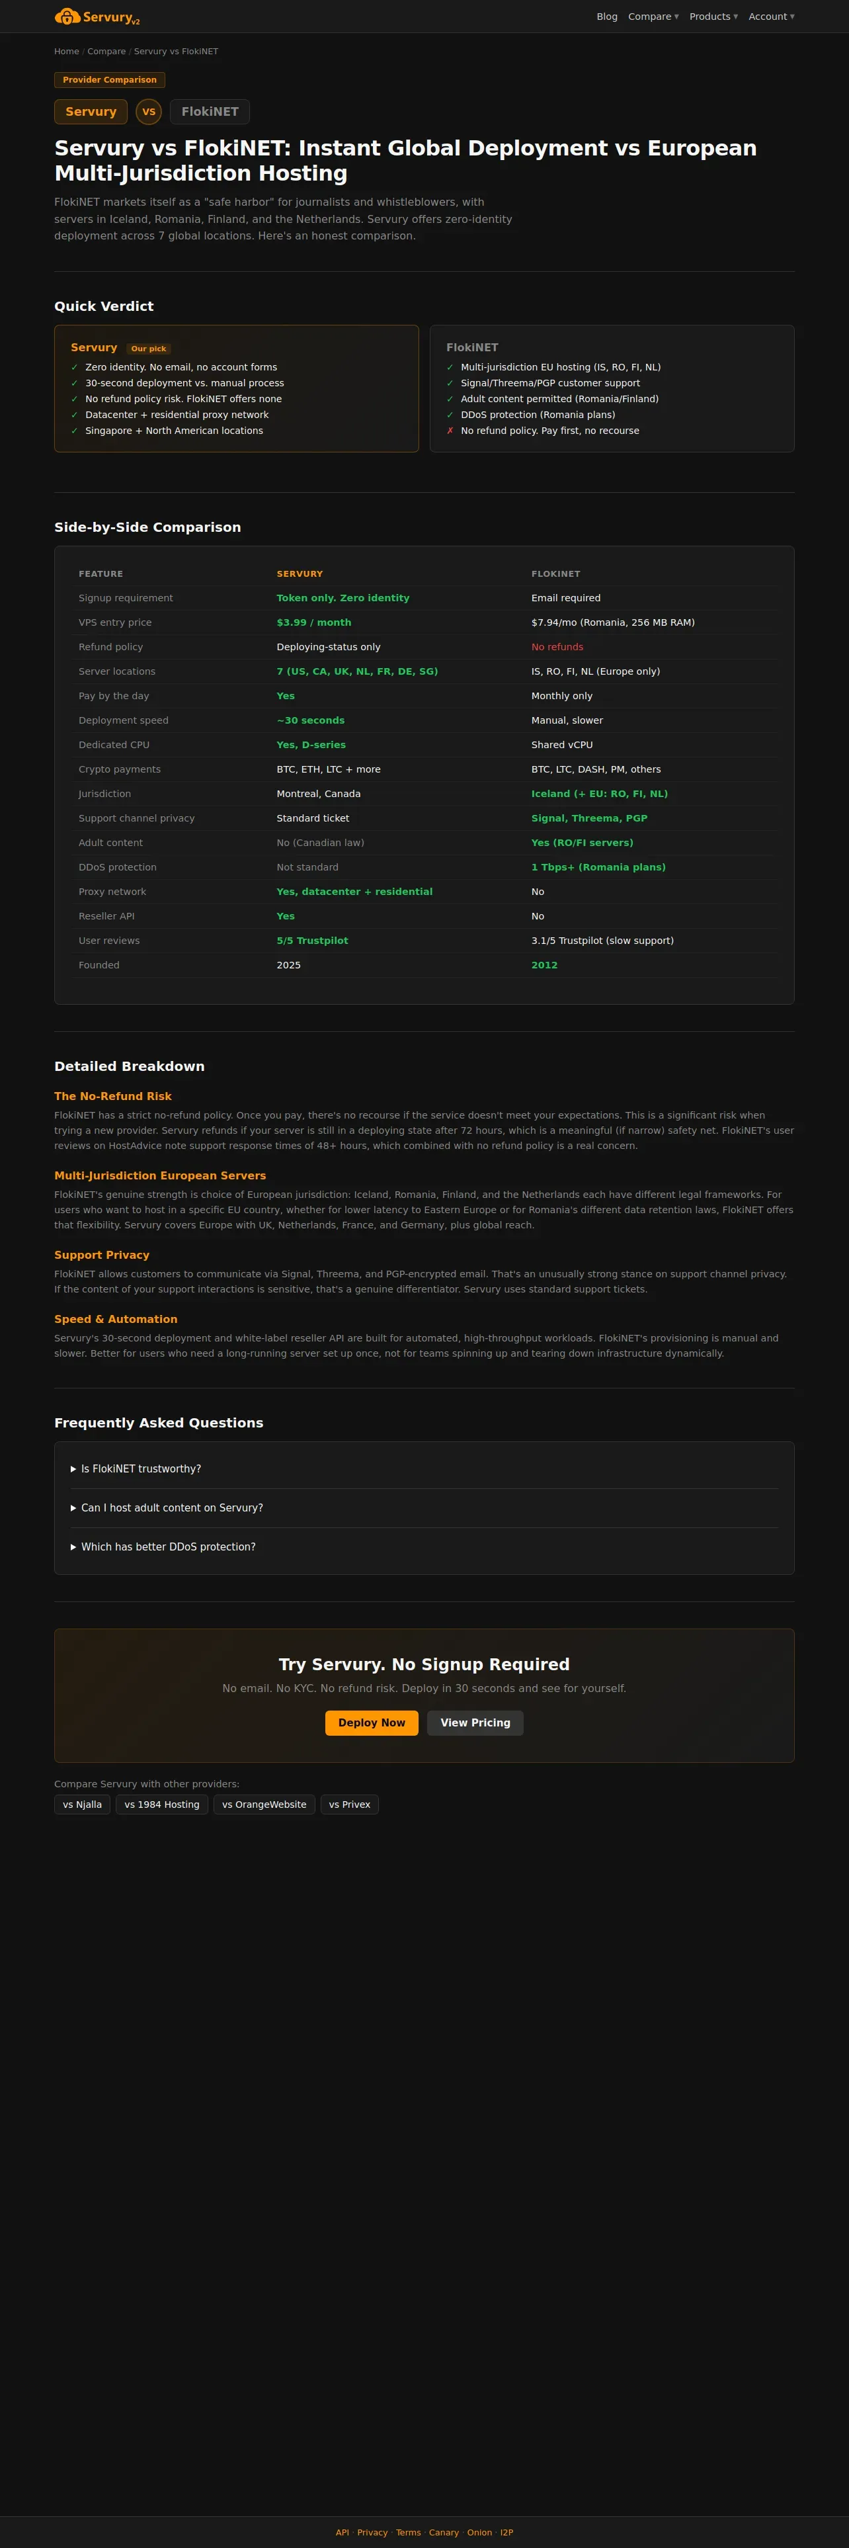The image size is (849, 2548).
Task: Open the Privacy footer link
Action: tap(373, 2533)
